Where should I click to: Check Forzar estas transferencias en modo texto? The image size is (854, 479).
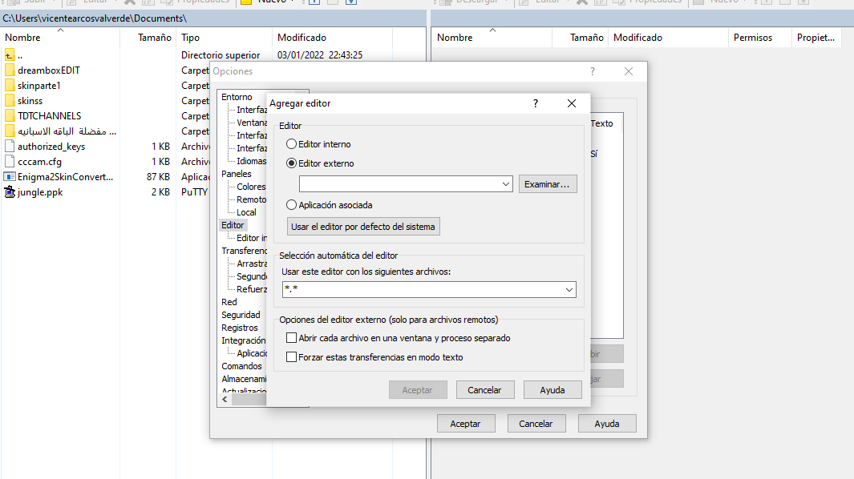292,357
